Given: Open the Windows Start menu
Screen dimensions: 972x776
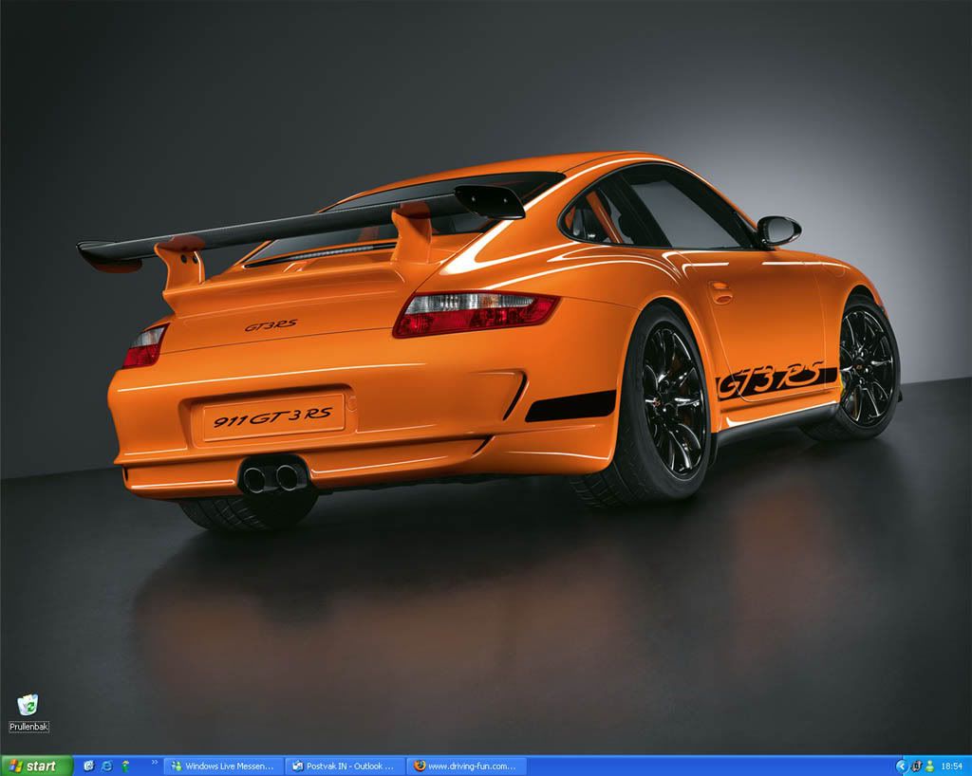Looking at the screenshot, I should pos(36,766).
